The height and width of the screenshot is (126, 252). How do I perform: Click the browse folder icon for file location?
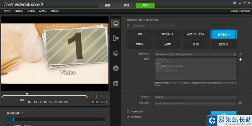point(240,103)
